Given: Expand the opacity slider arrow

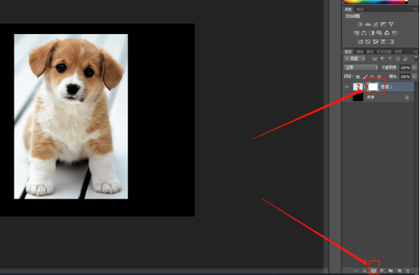Looking at the screenshot, I should [415, 67].
